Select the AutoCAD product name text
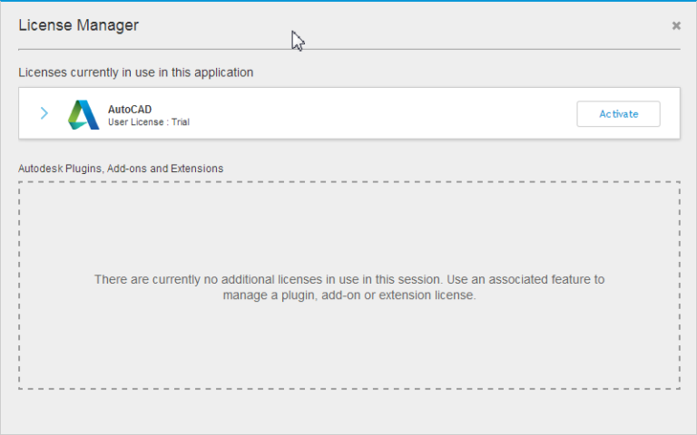 coord(130,109)
